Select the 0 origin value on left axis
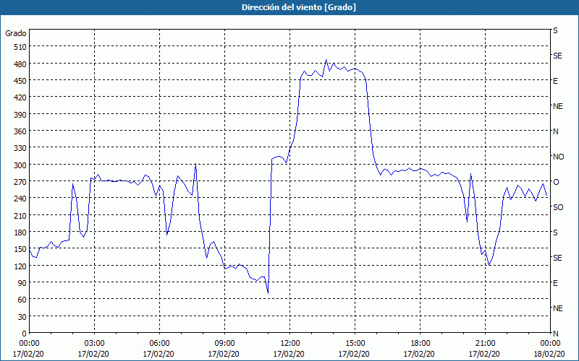Image resolution: width=579 pixels, height=361 pixels. 25,334
